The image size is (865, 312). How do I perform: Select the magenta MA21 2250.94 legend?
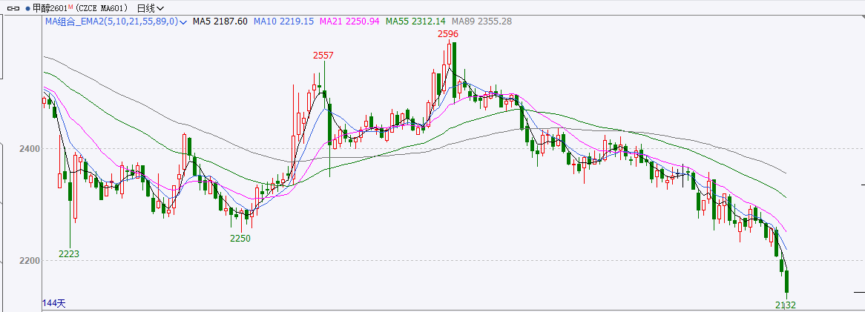349,22
